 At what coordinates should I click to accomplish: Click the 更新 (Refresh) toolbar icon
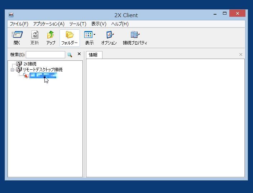point(35,38)
